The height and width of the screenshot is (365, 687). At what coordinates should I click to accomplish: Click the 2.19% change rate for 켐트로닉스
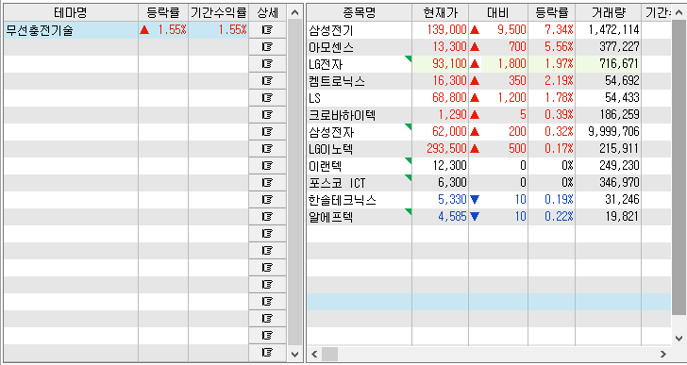559,81
